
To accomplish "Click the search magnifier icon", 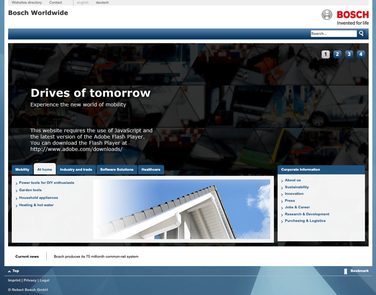I will pos(361,34).
